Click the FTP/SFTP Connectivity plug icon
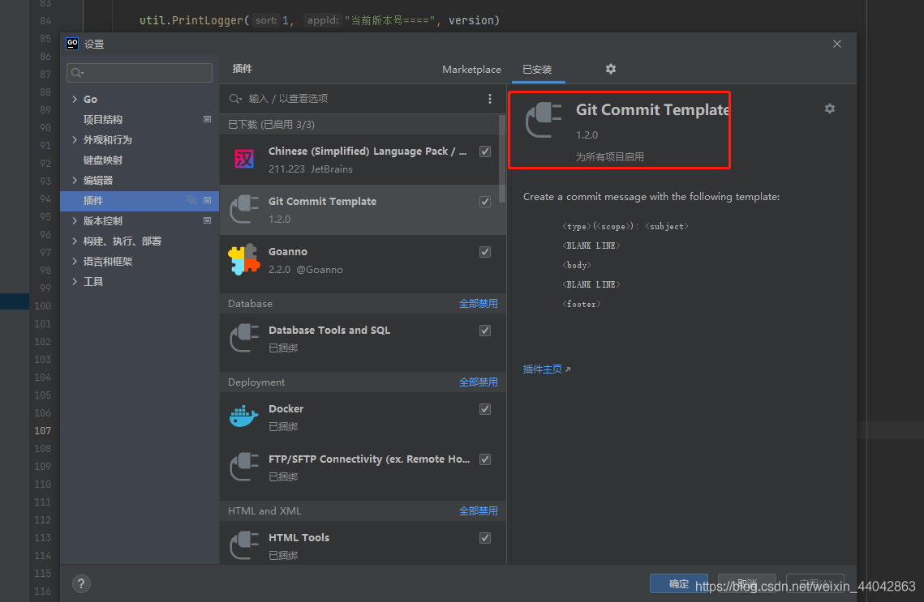This screenshot has height=602, width=924. pyautogui.click(x=244, y=468)
